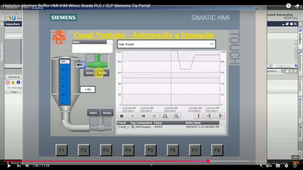
Task: Click the lower Abre valve button
Action: tap(93, 113)
